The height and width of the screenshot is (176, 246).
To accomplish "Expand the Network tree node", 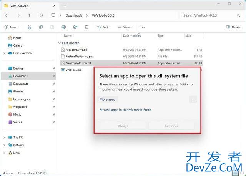I will click(4, 145).
